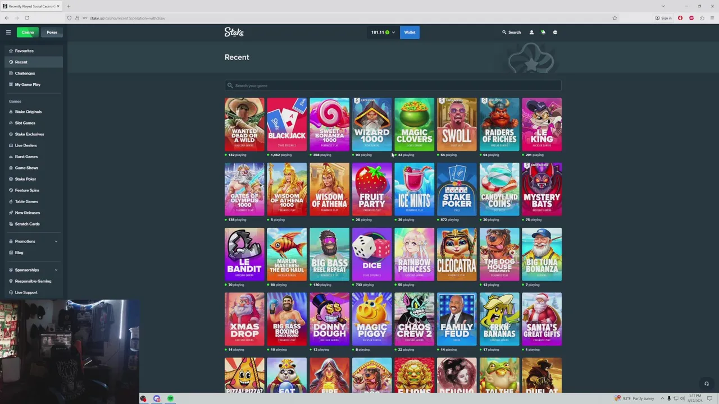Open the Family Feud game tile
The width and height of the screenshot is (719, 404).
point(457,319)
